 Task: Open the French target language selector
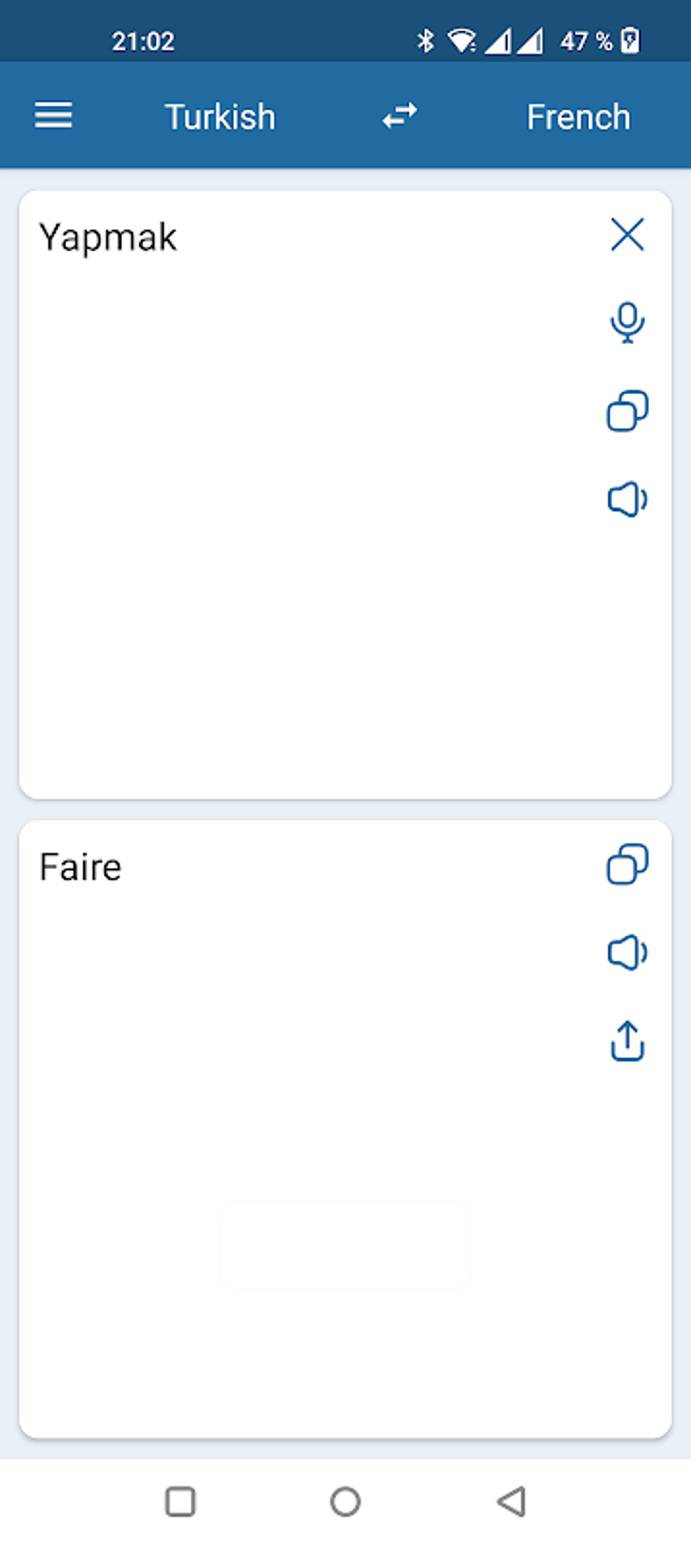click(x=578, y=116)
